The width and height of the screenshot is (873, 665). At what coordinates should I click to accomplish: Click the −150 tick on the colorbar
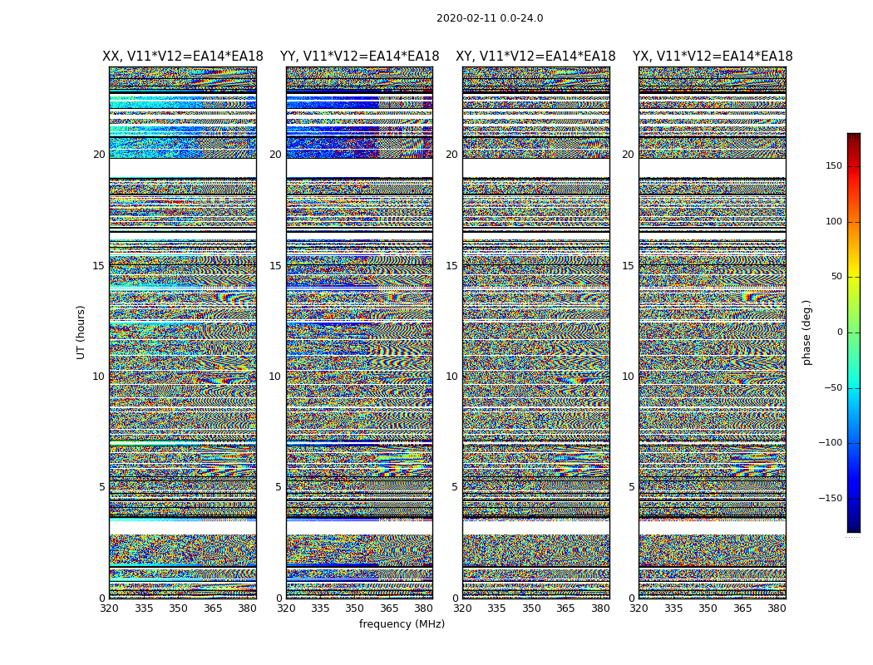coord(830,498)
